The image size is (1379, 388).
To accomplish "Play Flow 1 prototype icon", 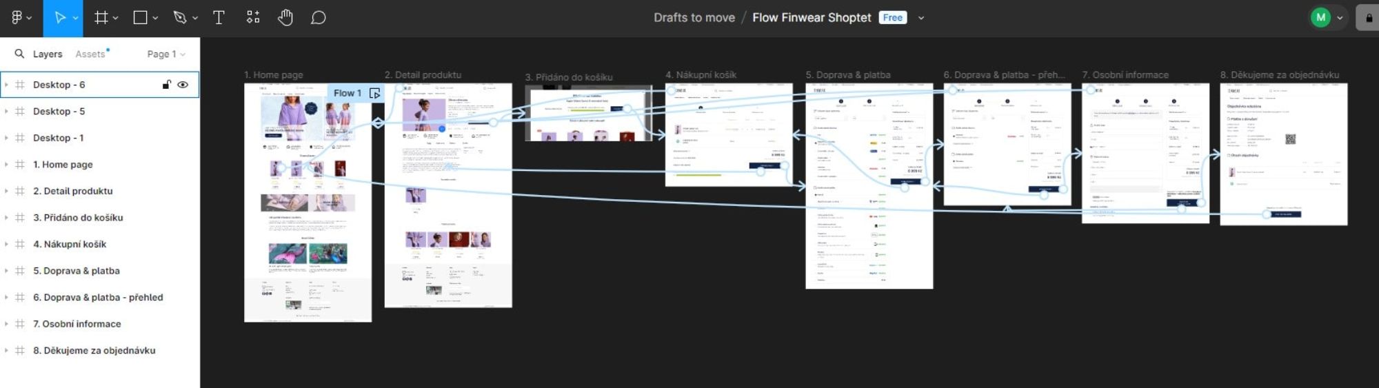I will (374, 93).
